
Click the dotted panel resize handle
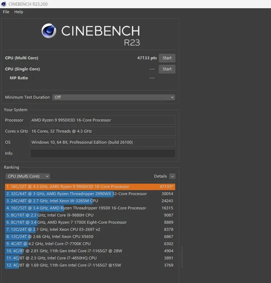point(182,257)
